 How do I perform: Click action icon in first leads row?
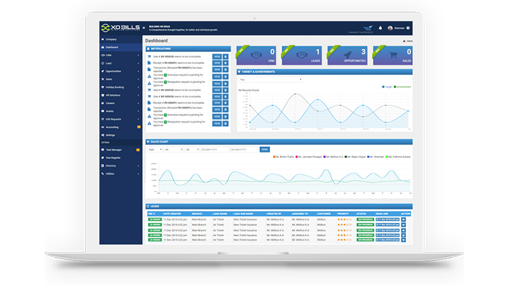coord(403,219)
